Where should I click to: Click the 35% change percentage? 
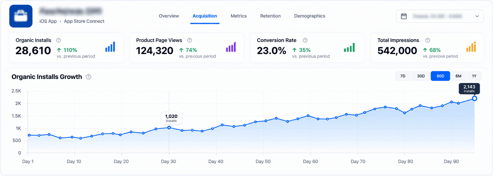coord(305,50)
